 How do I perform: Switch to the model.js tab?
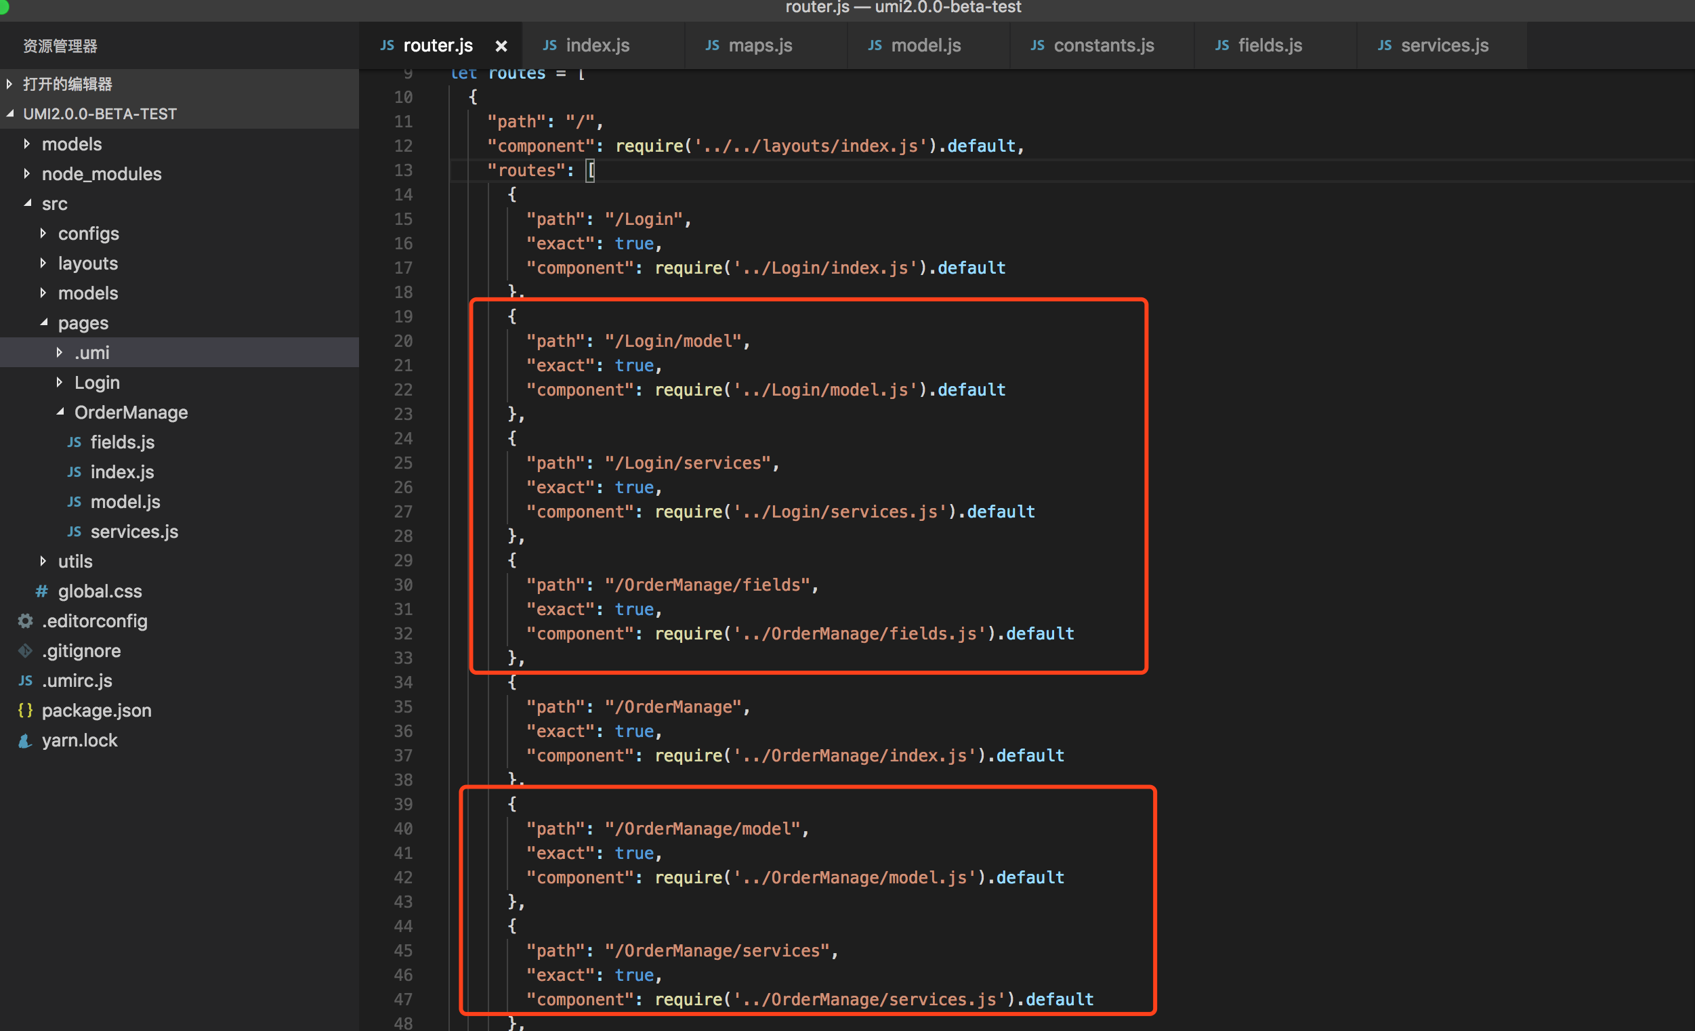pos(927,45)
